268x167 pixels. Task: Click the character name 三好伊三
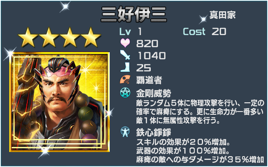(134, 14)
